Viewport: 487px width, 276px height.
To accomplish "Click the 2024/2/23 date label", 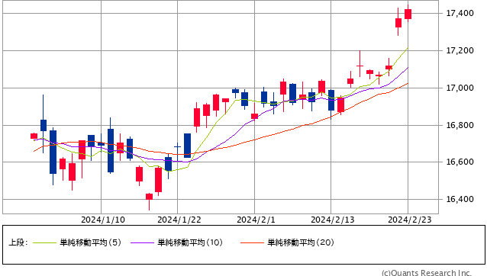I will pyautogui.click(x=410, y=220).
